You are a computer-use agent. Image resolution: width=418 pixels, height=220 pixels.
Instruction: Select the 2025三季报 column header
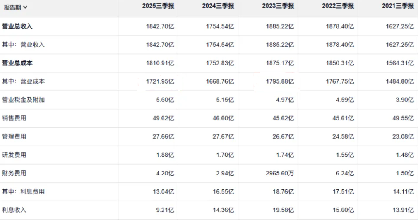pos(158,6)
